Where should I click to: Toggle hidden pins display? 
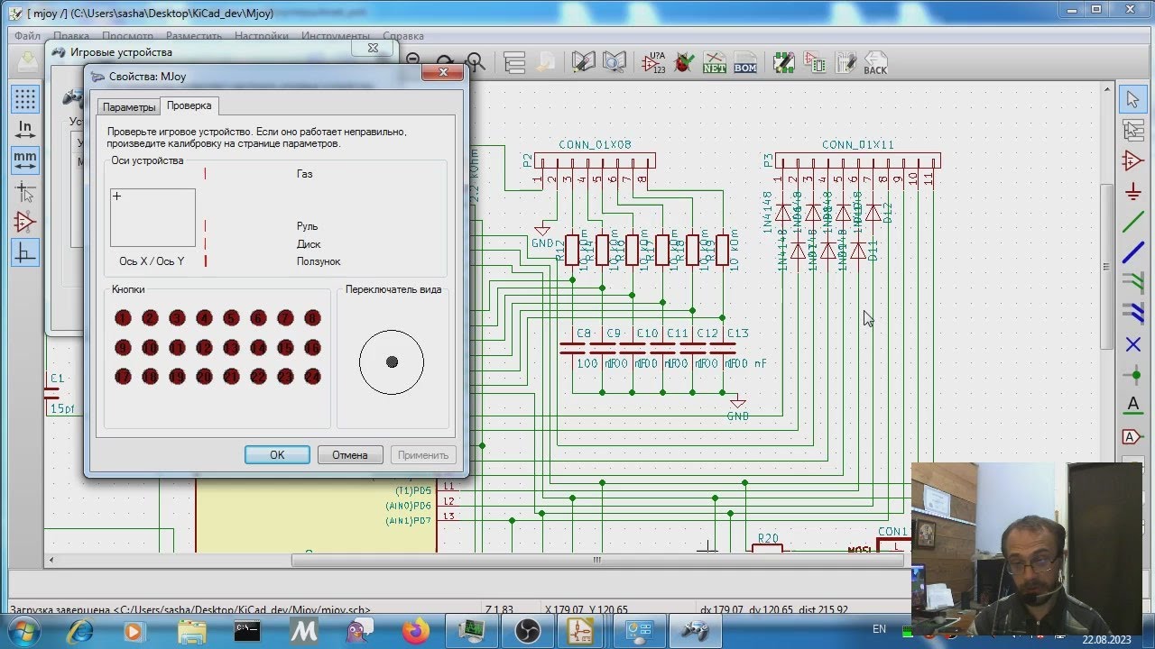pos(25,222)
